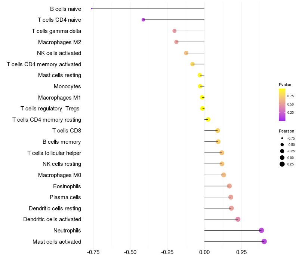Click the Eosinophils axis label
The width and height of the screenshot is (299, 262).
tap(67, 186)
